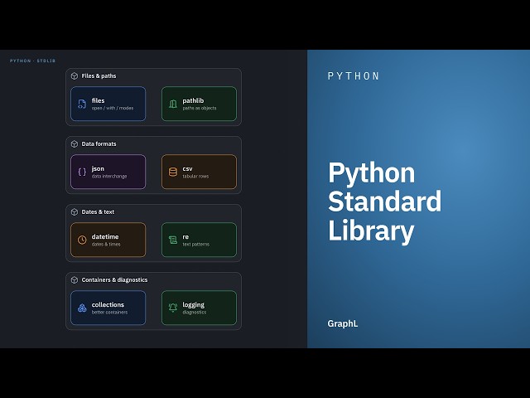The height and width of the screenshot is (398, 530).
Task: Click 'dates & times' subtitle
Action: click(x=106, y=245)
